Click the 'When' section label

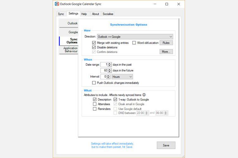click(x=88, y=60)
